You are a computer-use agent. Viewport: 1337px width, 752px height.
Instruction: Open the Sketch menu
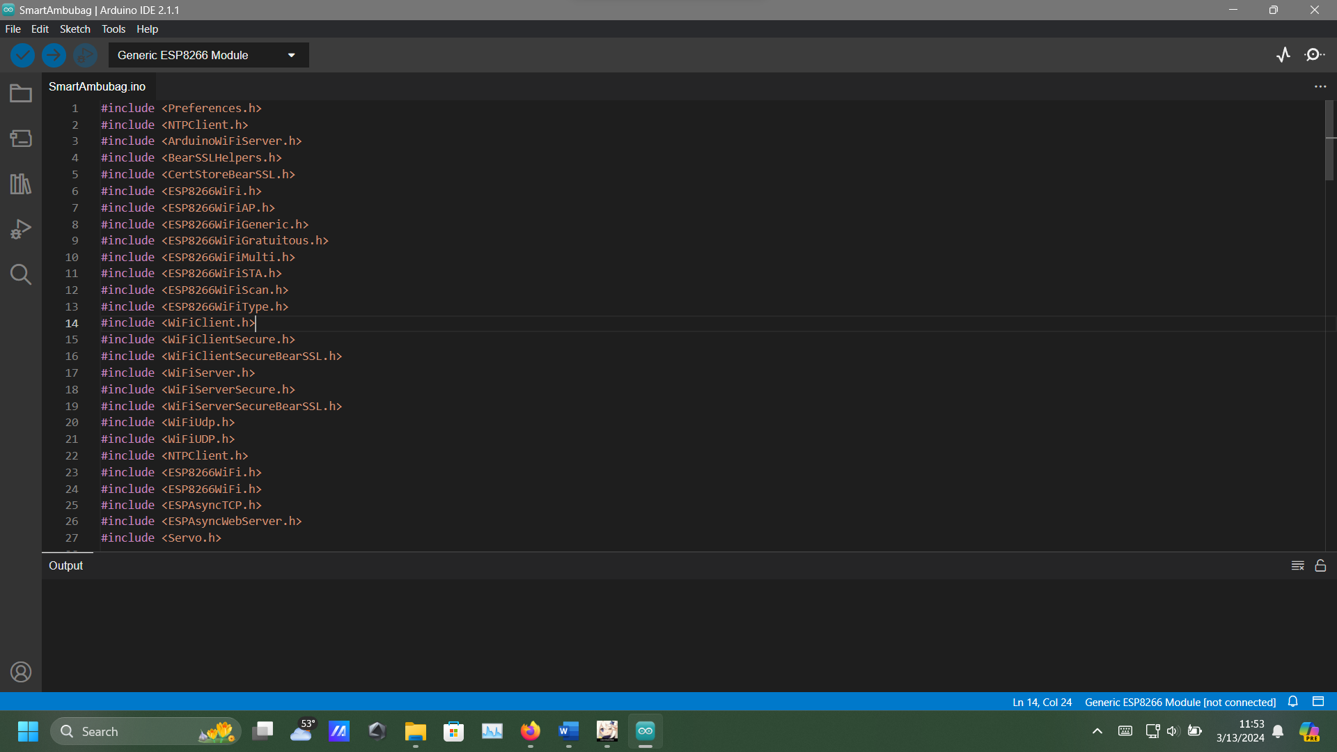pyautogui.click(x=75, y=29)
